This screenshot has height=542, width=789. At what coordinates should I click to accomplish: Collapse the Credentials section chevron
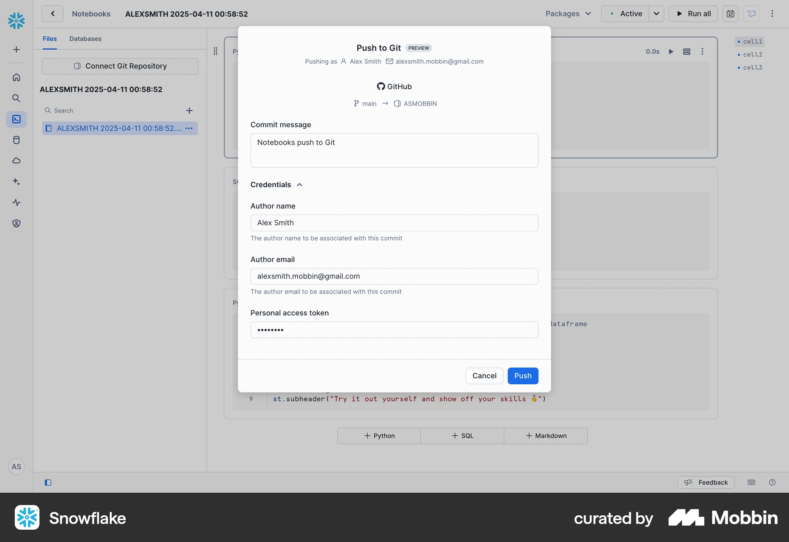(299, 184)
